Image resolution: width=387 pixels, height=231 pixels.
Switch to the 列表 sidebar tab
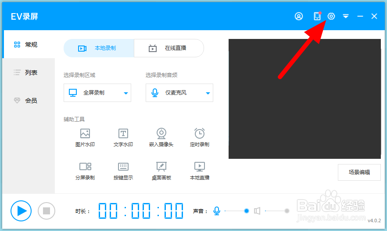pos(29,73)
